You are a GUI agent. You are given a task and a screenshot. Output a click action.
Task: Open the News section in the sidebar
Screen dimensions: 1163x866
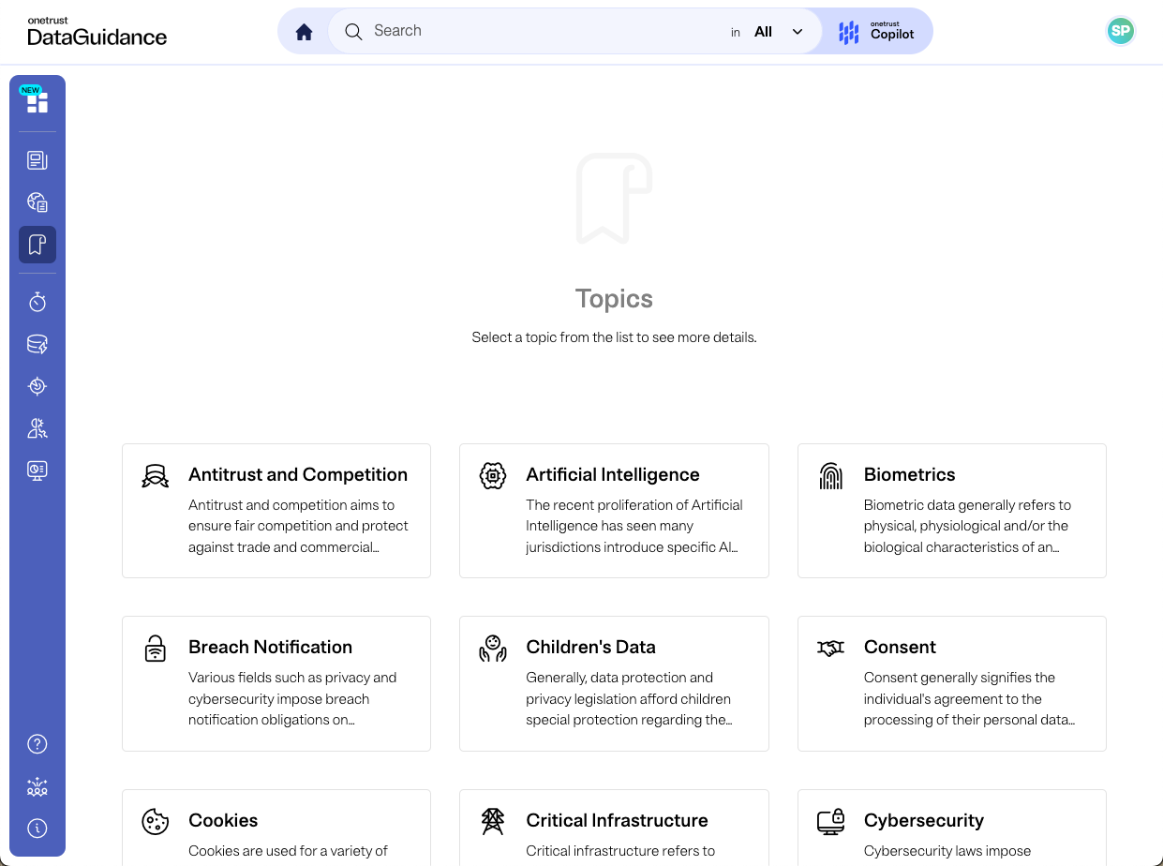(37, 159)
